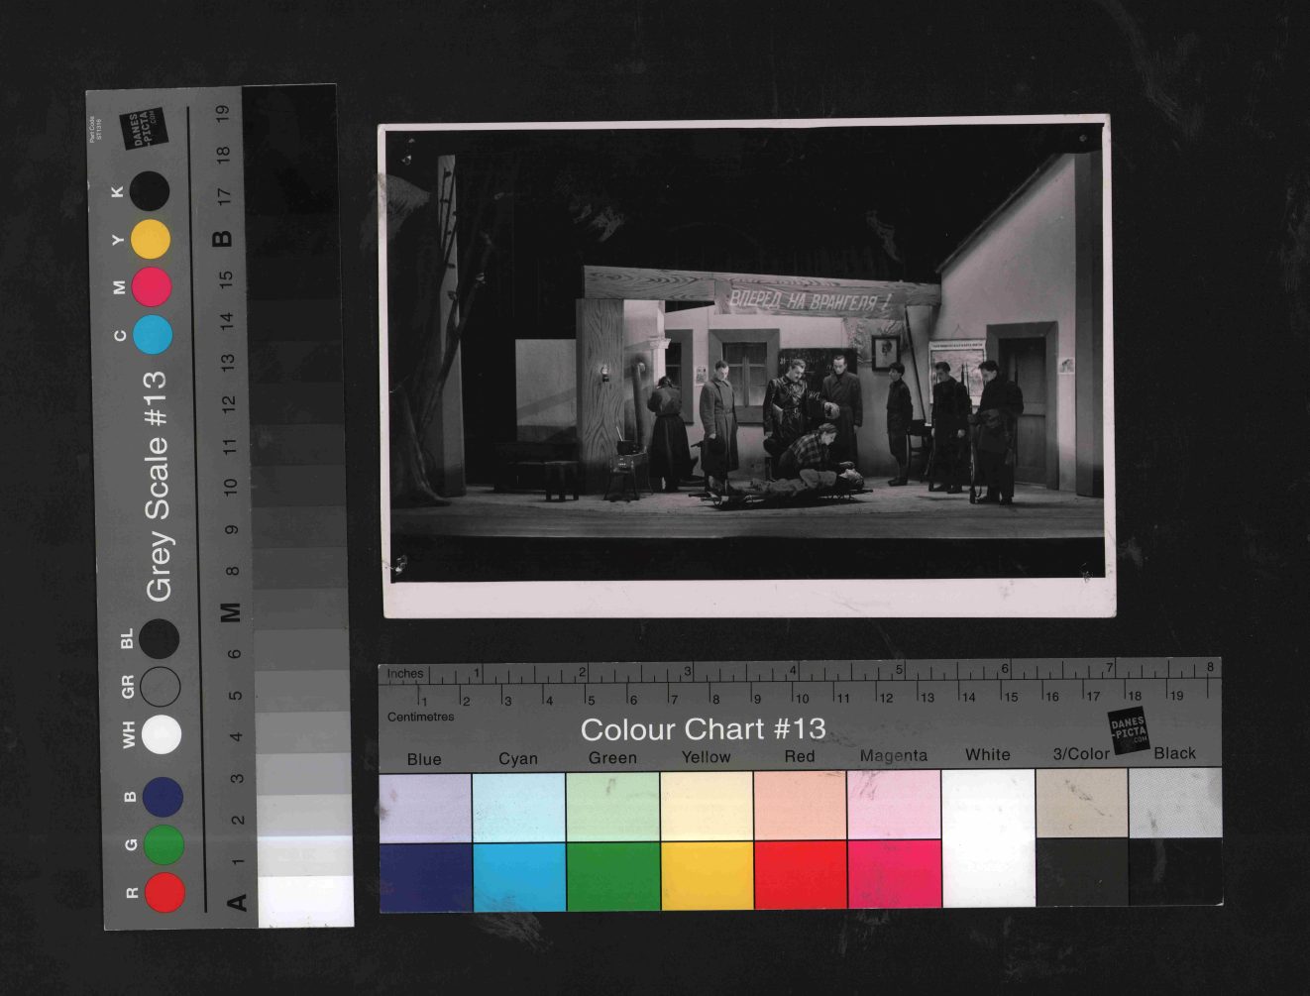
Task: Pick the white circle labeled WH
Action: [162, 735]
